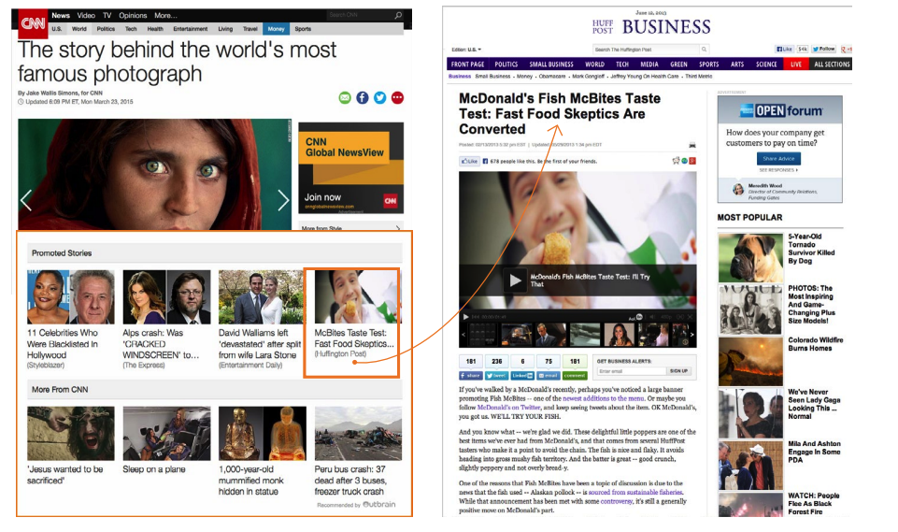This screenshot has height=532, width=898.
Task: Click Share Advice button in ad
Action: coord(778,159)
